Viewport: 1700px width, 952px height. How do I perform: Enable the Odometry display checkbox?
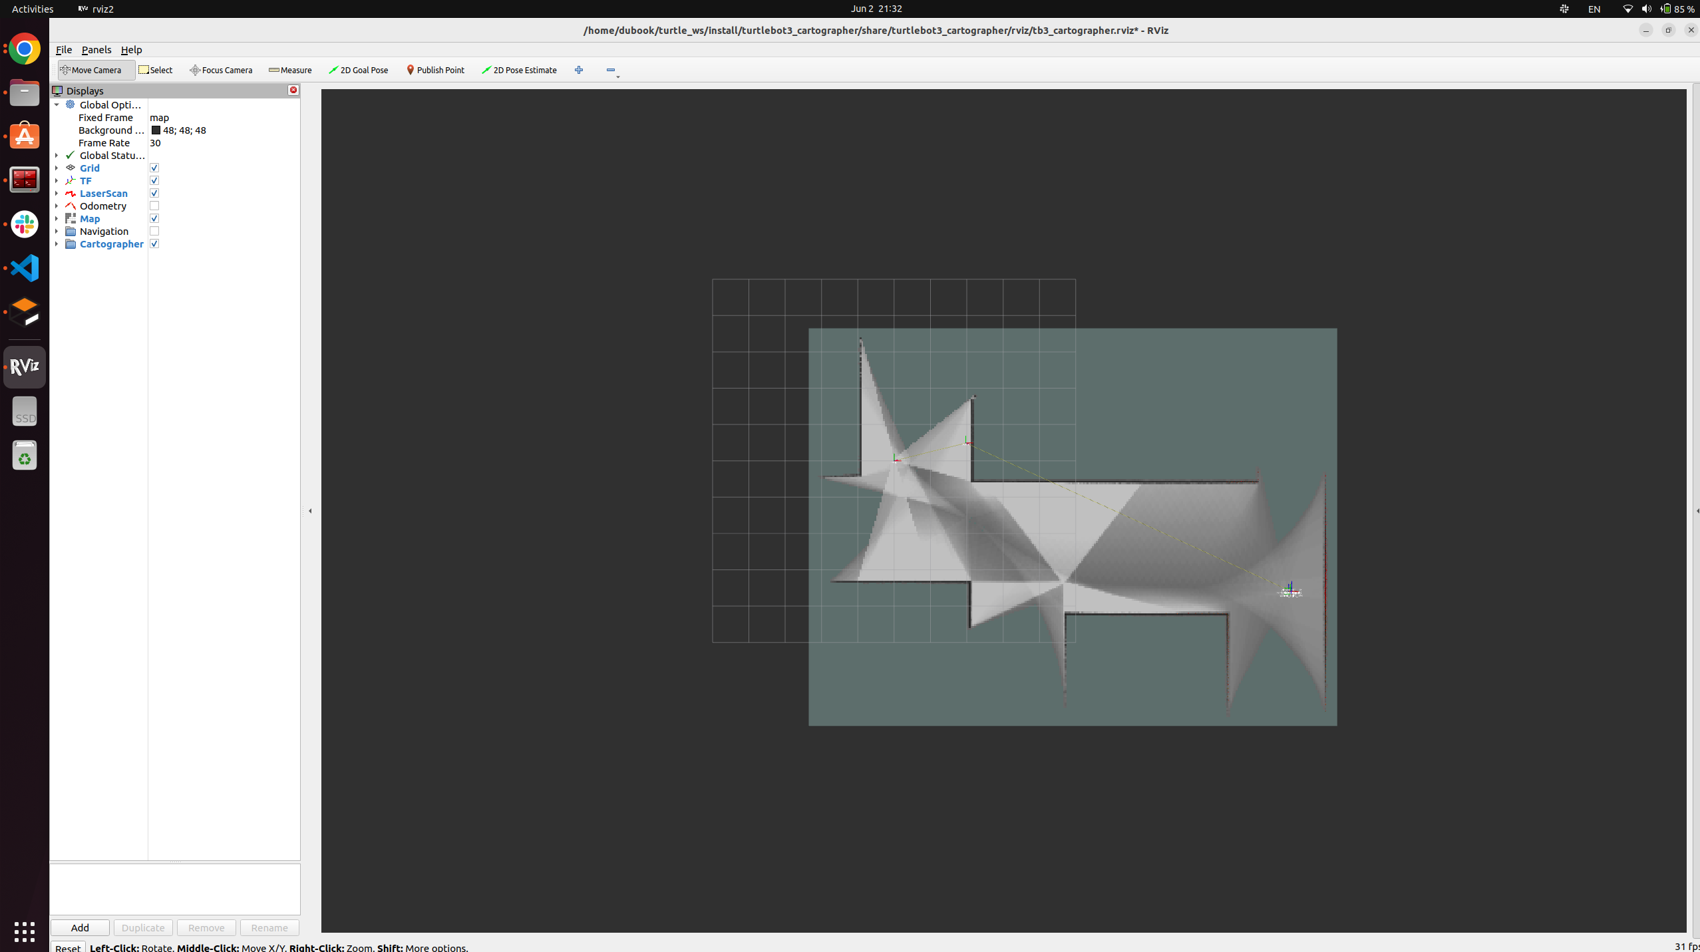pos(154,206)
